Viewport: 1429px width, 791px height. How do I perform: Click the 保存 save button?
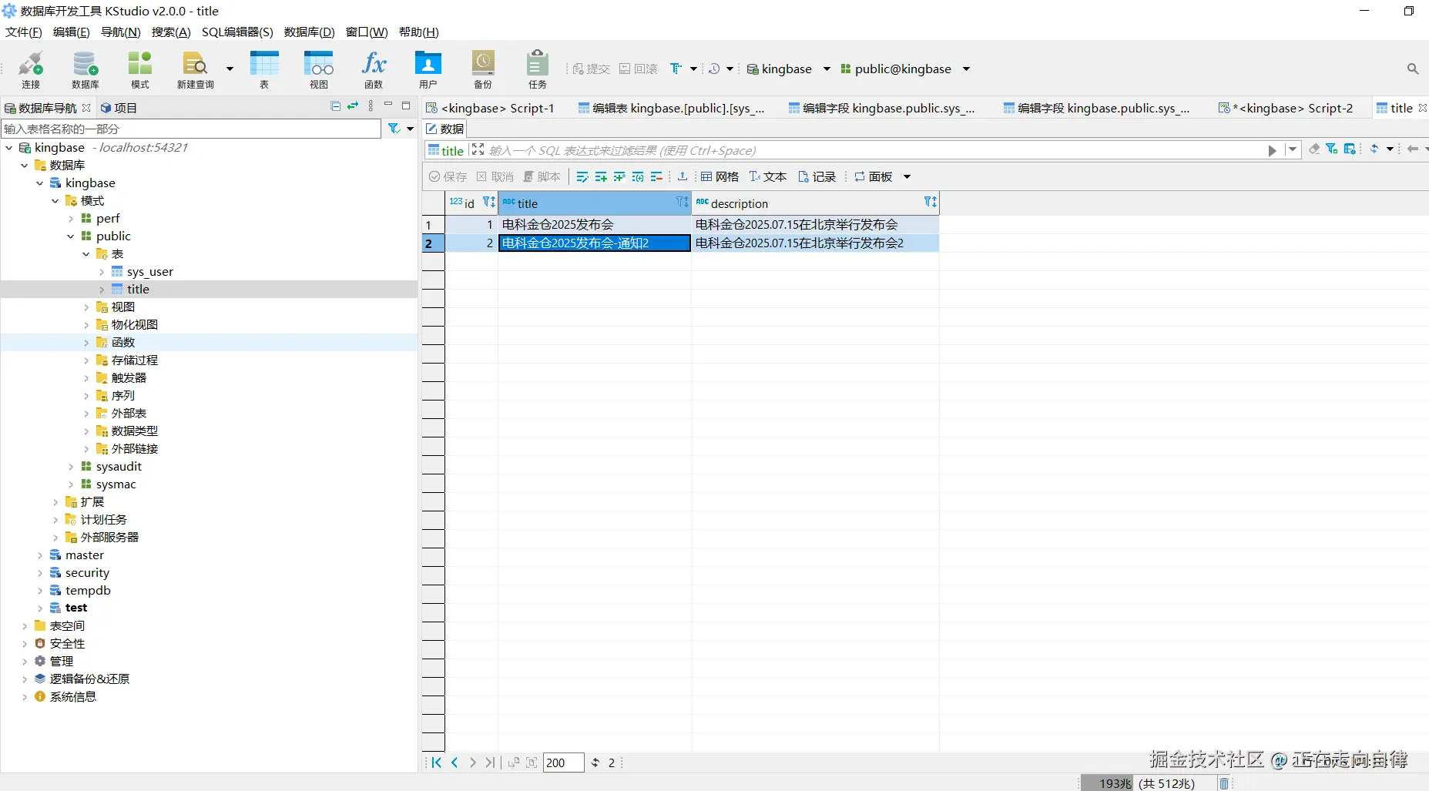(x=448, y=177)
